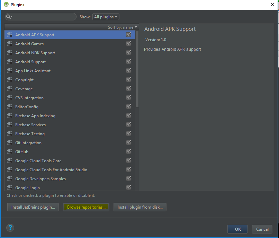Click Install JetBrains plugin button
Screen dimensions: 279x238
click(33, 207)
